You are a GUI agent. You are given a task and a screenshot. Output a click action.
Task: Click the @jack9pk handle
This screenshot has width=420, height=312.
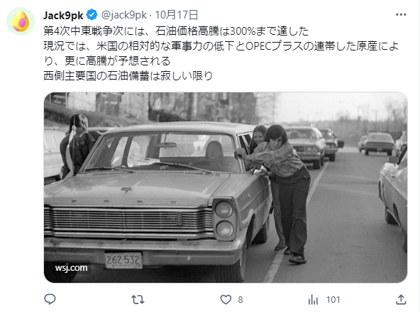click(x=124, y=15)
